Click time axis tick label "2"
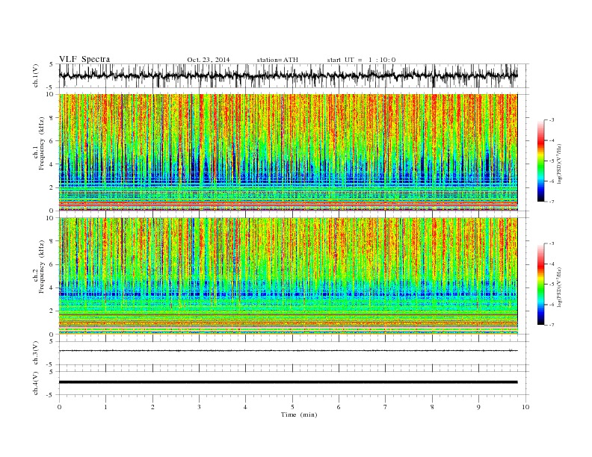The image size is (592, 457). coord(152,407)
